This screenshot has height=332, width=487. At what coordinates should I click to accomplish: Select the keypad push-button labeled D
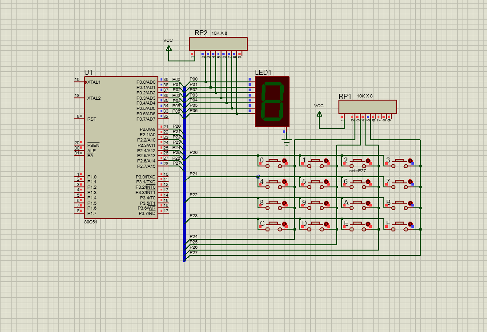coord(315,226)
